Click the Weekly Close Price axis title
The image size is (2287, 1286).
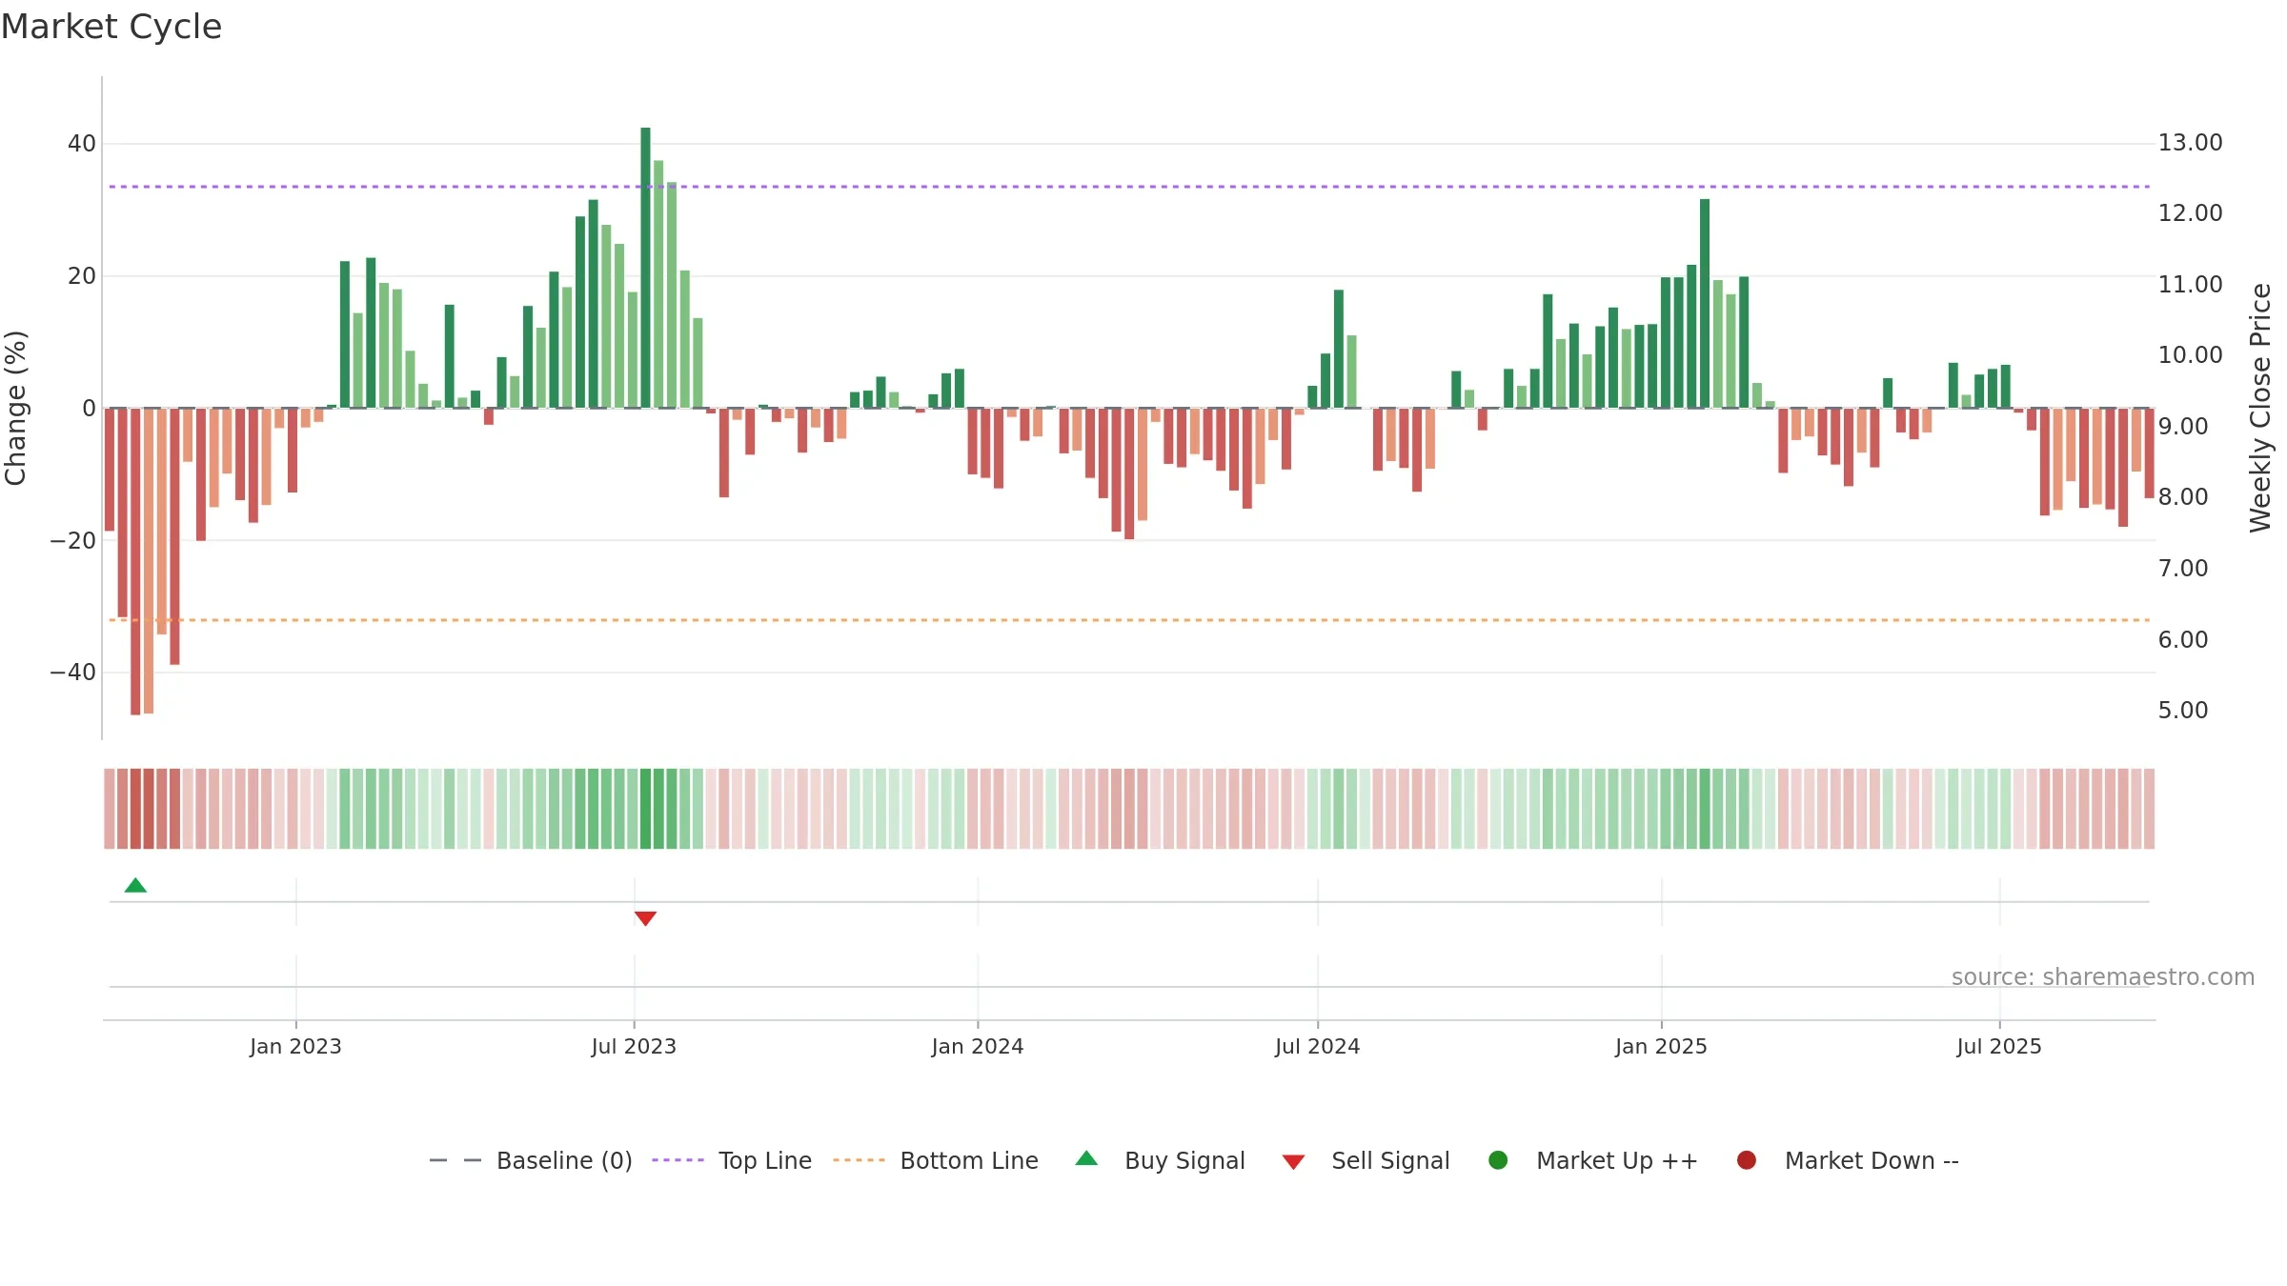(2260, 408)
